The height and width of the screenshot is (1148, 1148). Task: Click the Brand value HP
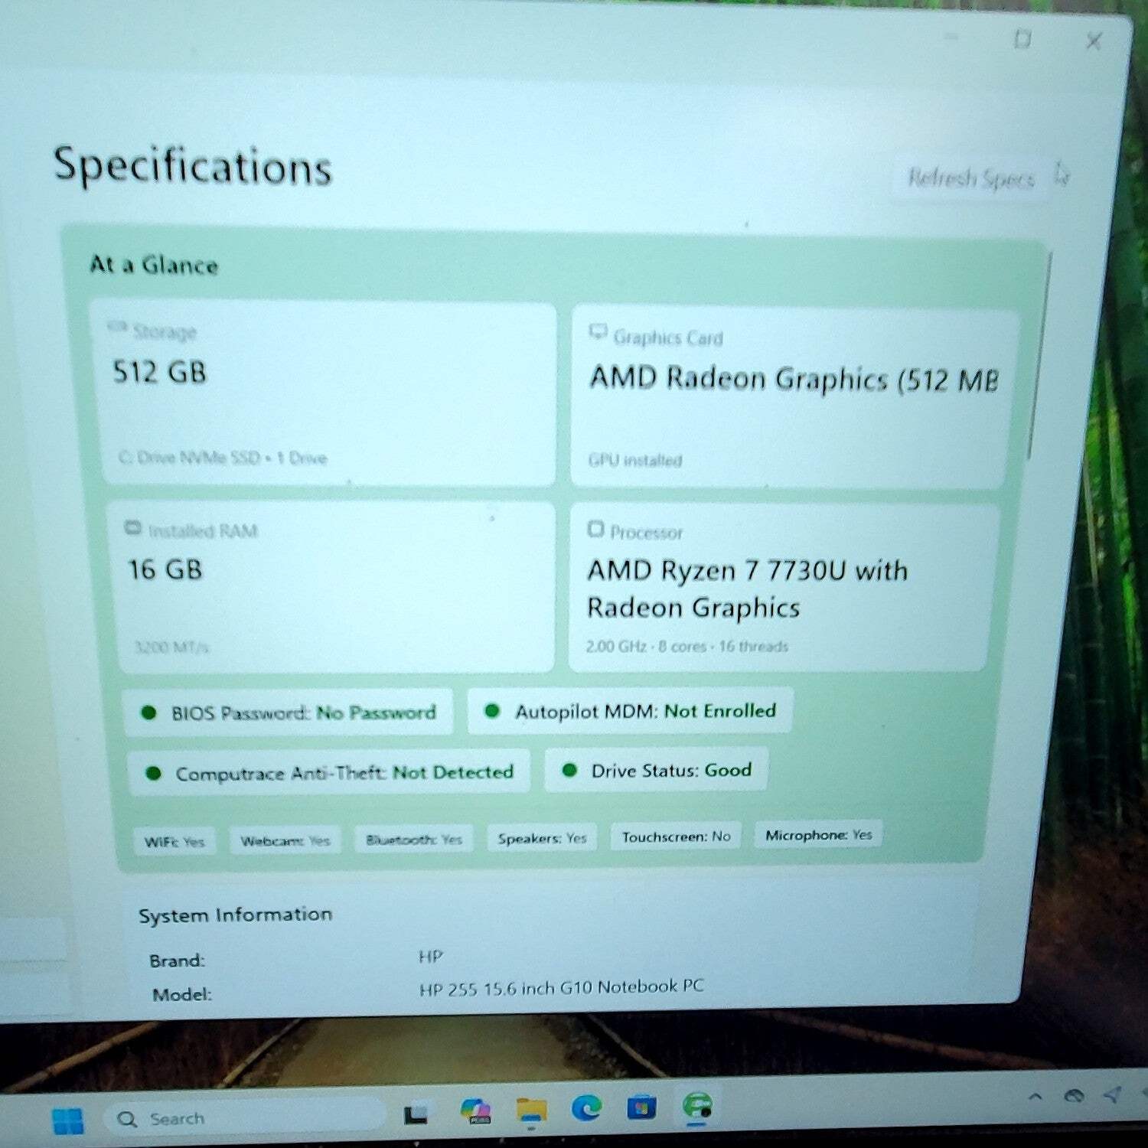click(431, 957)
